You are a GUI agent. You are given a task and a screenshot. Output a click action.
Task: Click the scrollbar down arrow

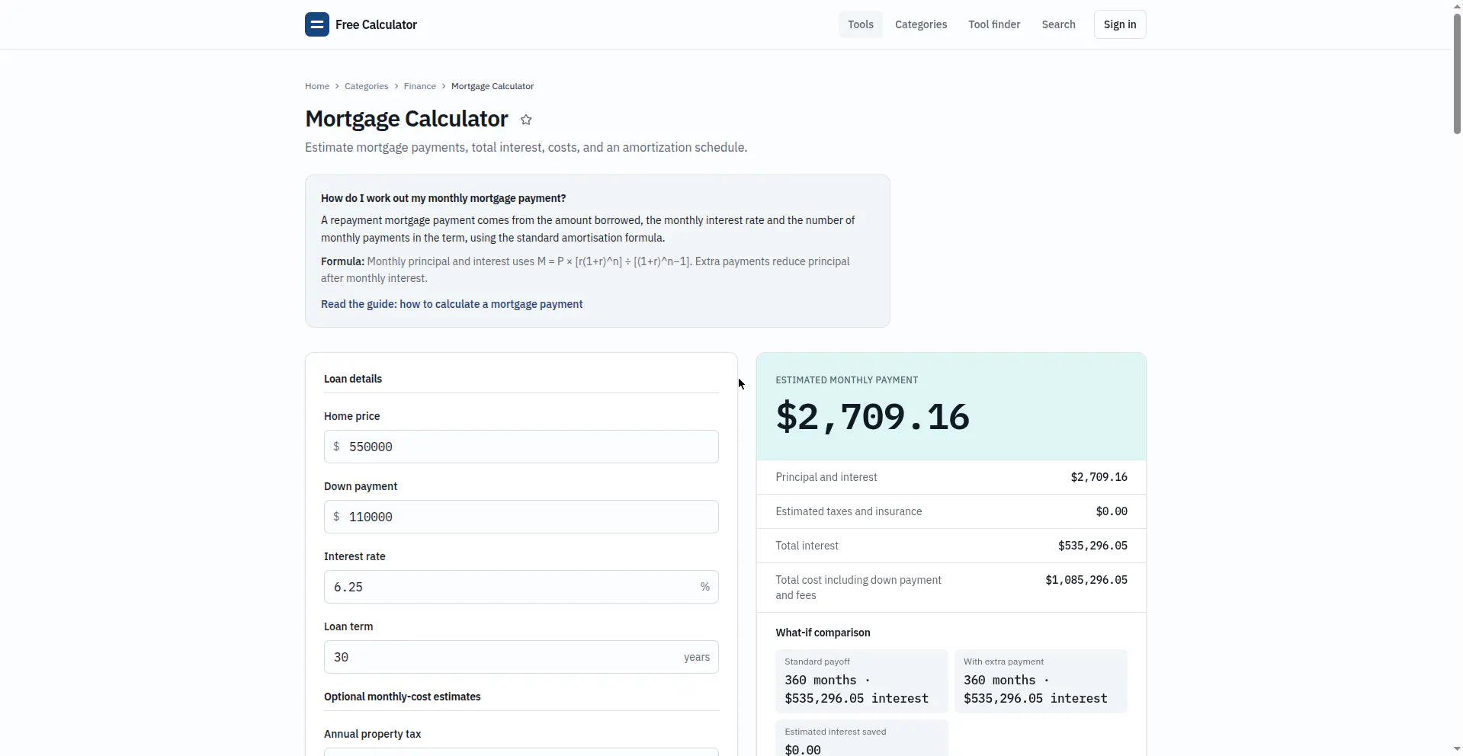pos(1457,749)
